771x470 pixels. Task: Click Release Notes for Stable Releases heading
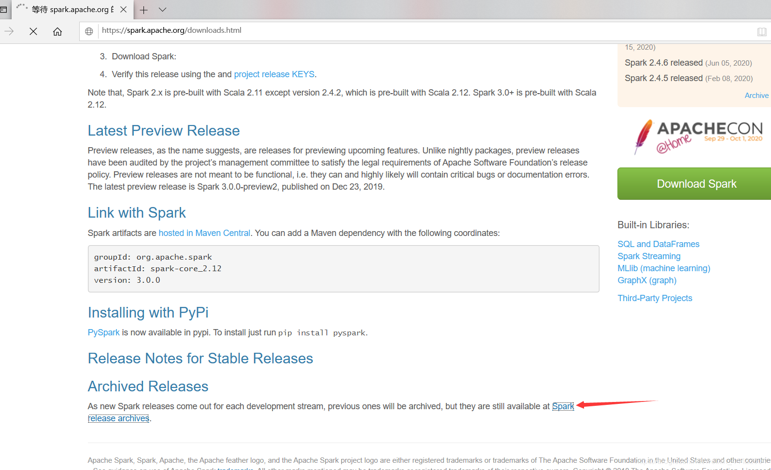coord(200,359)
